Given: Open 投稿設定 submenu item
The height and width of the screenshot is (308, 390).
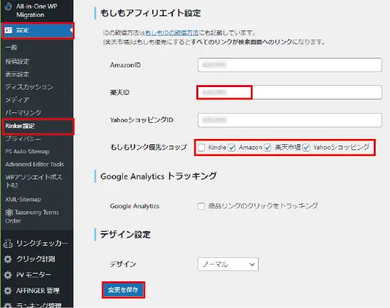Looking at the screenshot, I should coord(17,61).
